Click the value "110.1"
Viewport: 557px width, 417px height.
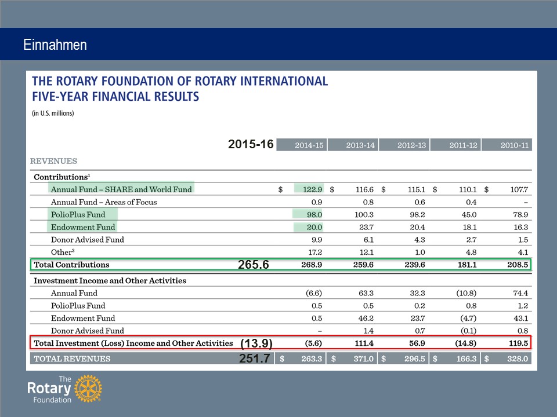(x=468, y=189)
